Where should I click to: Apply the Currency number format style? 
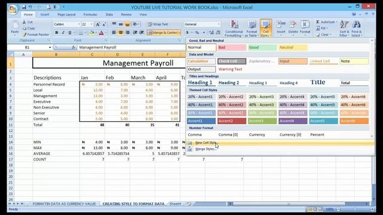[262, 134]
